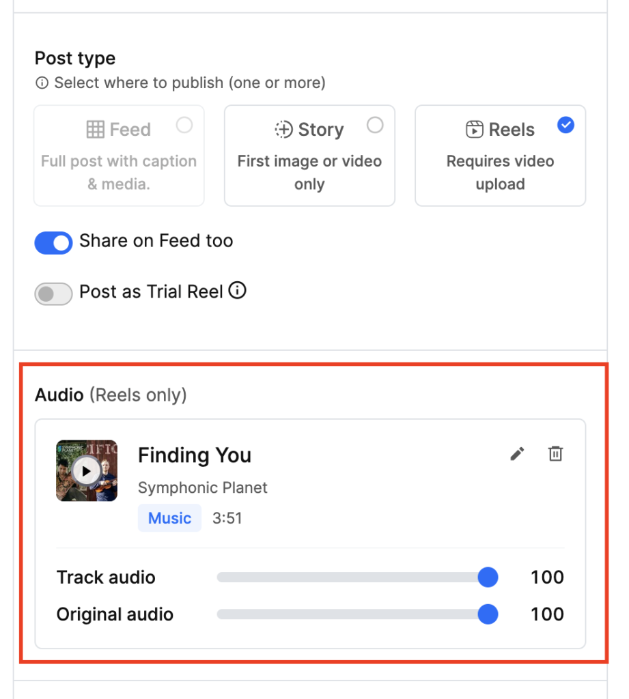Click the pencil edit icon for Finding You
The width and height of the screenshot is (629, 699).
tap(517, 454)
